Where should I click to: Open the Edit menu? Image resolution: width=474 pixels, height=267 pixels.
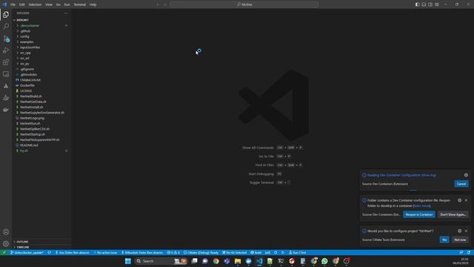[x=21, y=4]
